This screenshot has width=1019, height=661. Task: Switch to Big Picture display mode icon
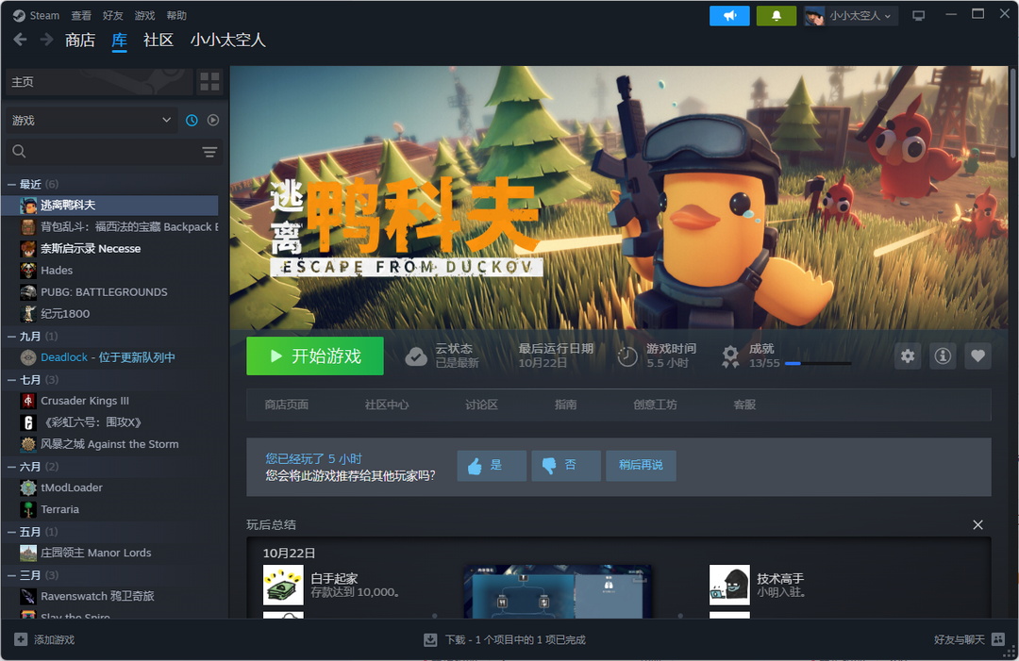pyautogui.click(x=918, y=16)
